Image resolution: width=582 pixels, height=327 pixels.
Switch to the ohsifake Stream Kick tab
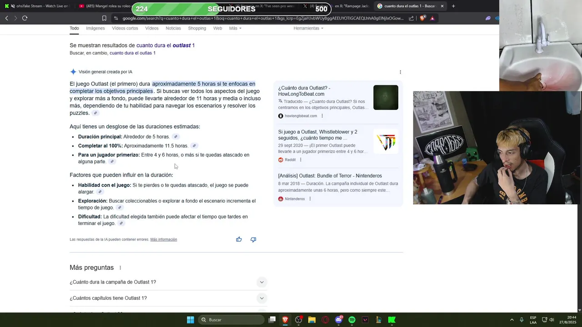click(x=36, y=6)
